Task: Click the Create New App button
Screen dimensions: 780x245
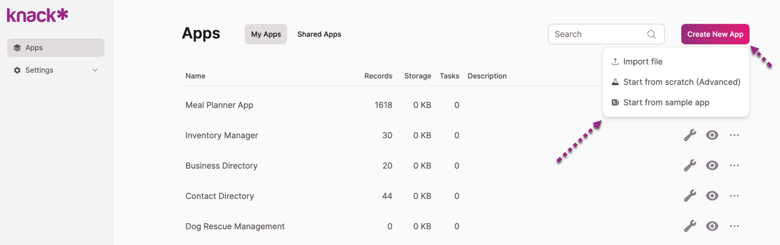Action: click(x=715, y=34)
